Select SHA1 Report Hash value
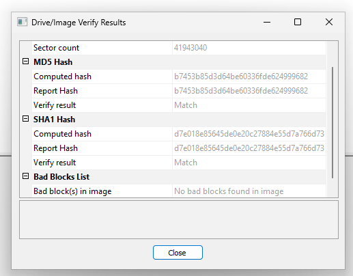The image size is (353, 276). coord(249,148)
